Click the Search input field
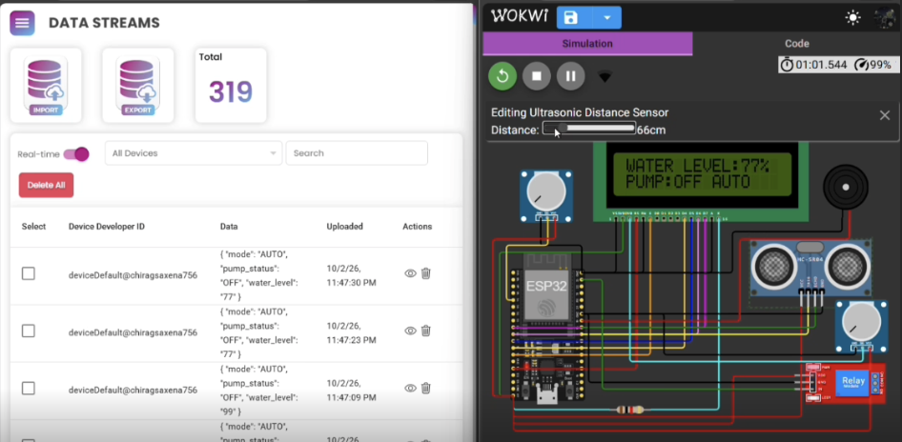The width and height of the screenshot is (902, 442). coord(357,152)
